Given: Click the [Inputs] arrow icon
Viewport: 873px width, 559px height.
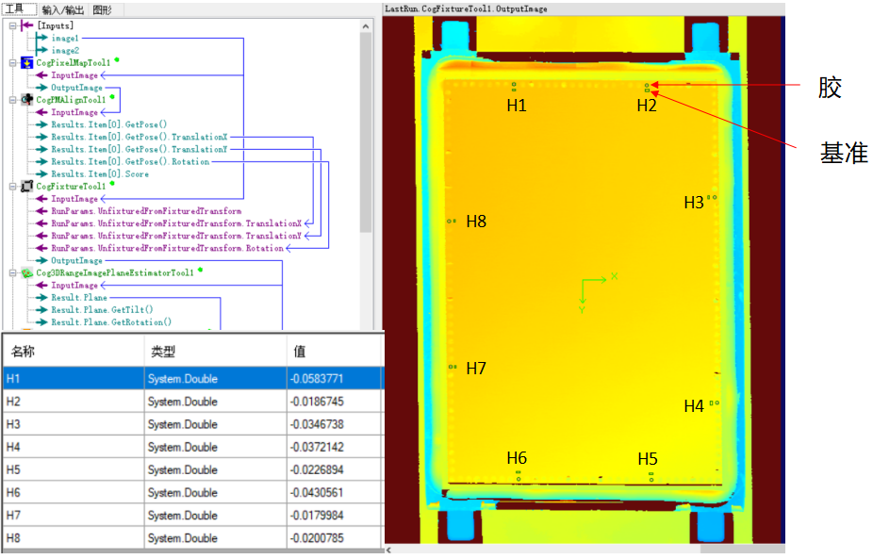Looking at the screenshot, I should 26,25.
